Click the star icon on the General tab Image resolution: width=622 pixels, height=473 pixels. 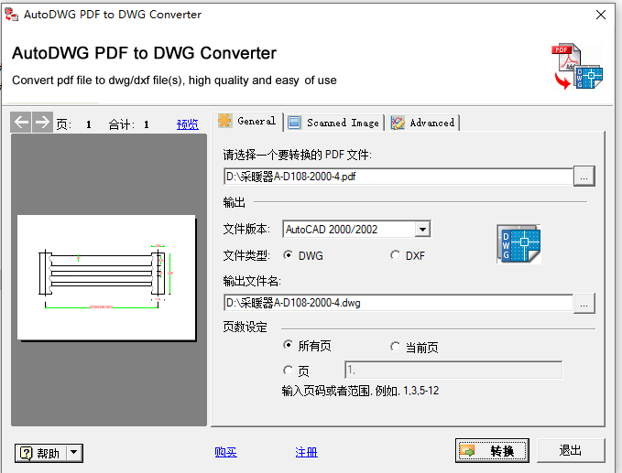[225, 121]
